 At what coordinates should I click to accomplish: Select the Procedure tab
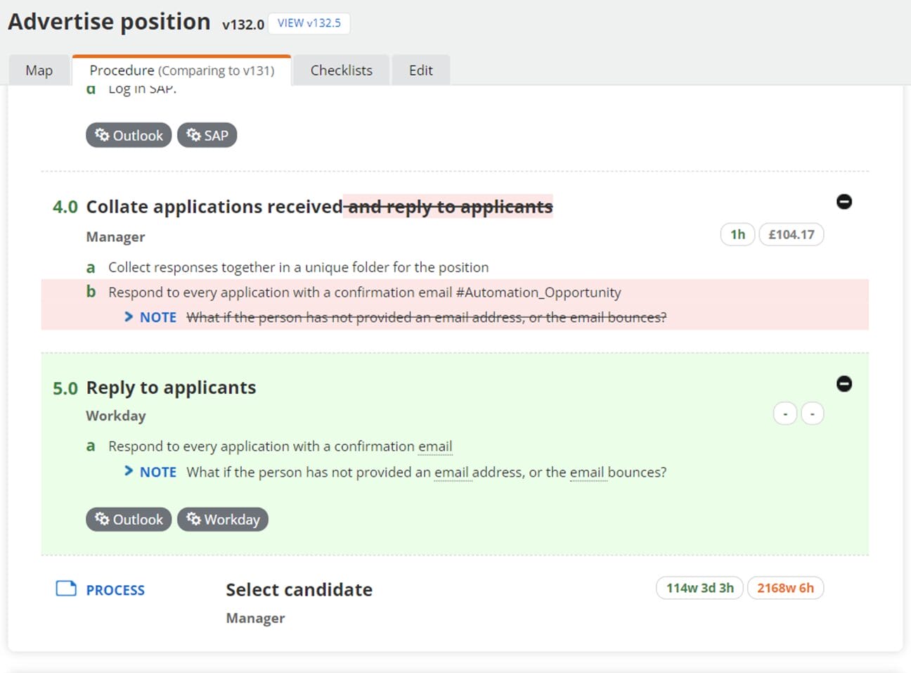181,70
